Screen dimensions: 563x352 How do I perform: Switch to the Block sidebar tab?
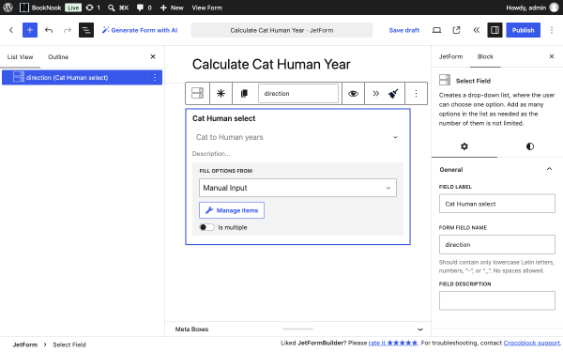pos(485,56)
